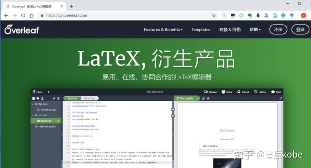Open the Templates page

(201, 30)
